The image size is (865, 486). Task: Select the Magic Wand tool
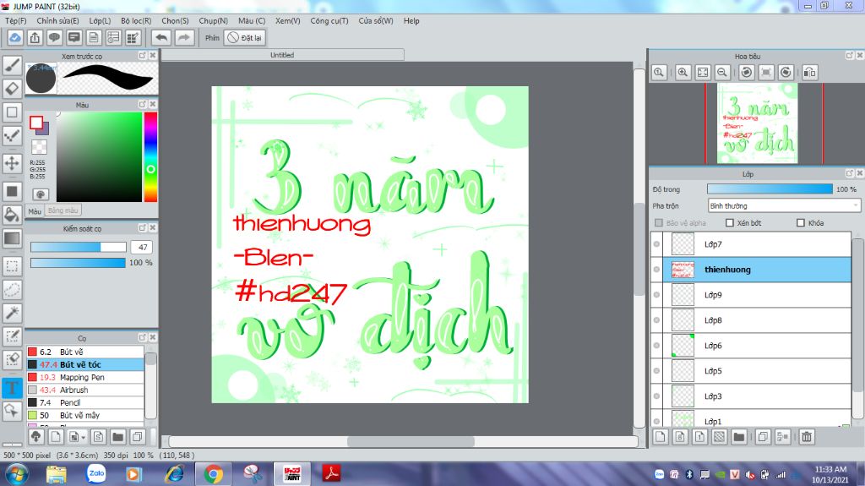coord(12,313)
